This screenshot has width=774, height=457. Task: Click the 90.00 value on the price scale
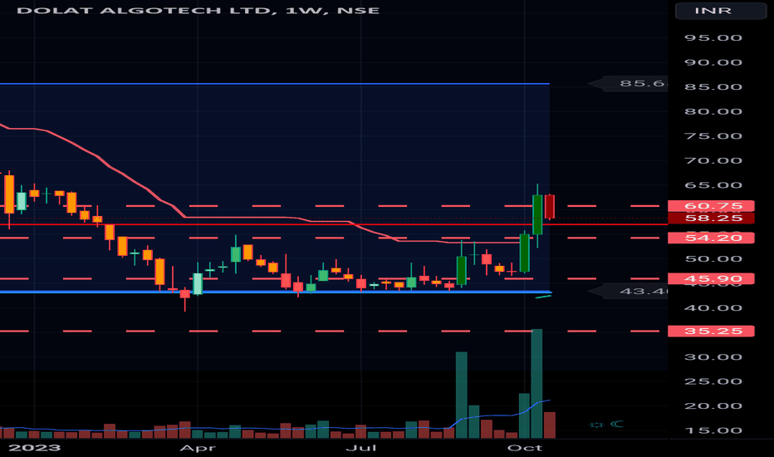[713, 62]
